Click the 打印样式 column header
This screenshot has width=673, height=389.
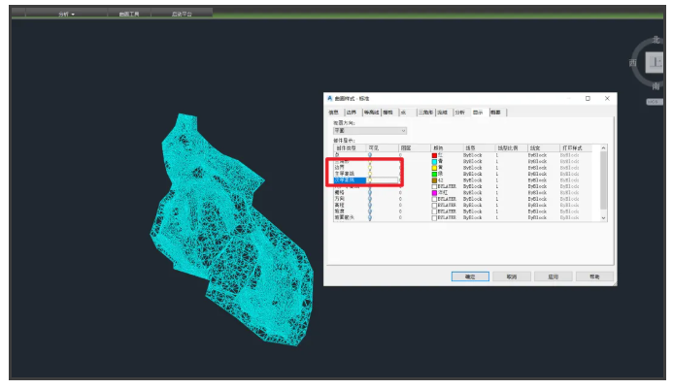(x=576, y=148)
